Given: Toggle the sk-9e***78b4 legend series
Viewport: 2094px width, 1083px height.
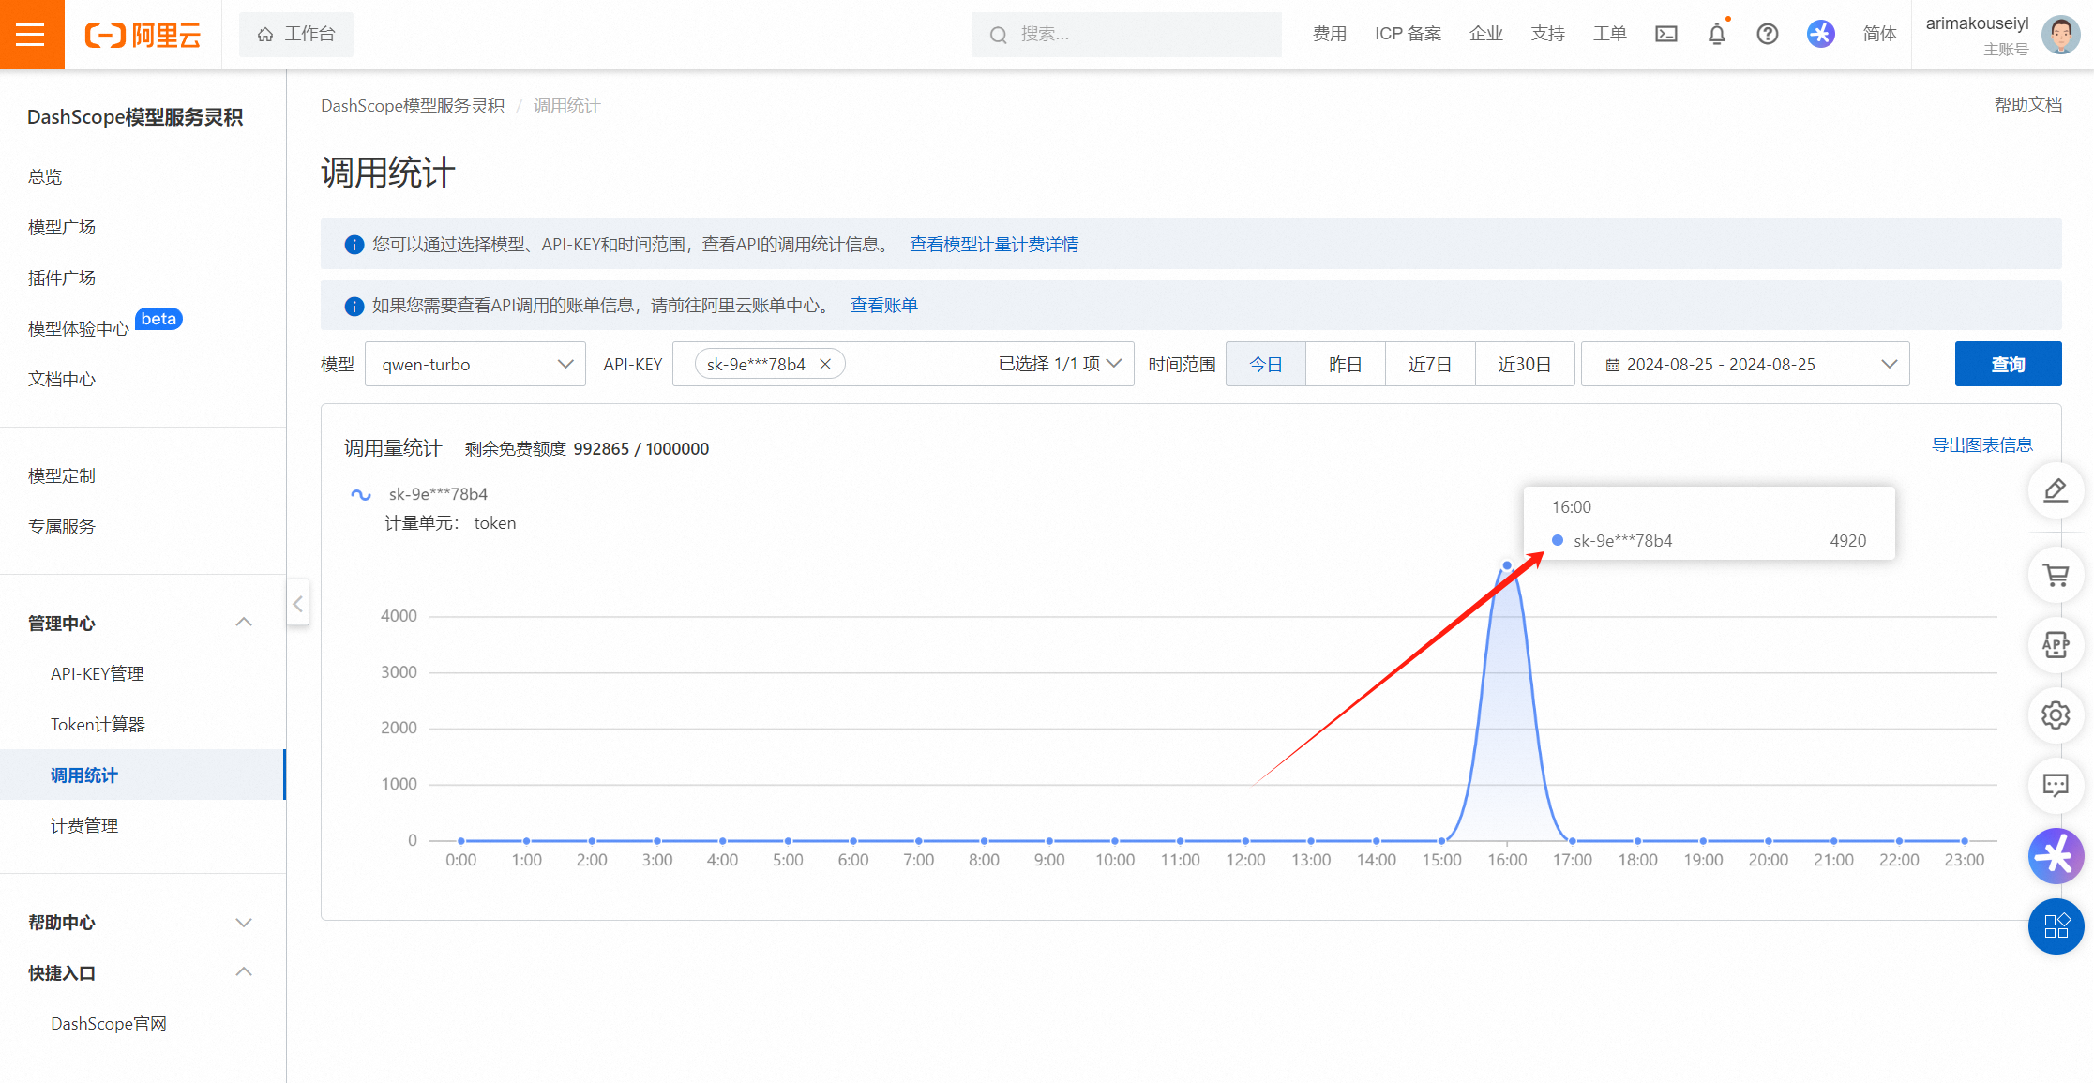Looking at the screenshot, I should tap(420, 494).
